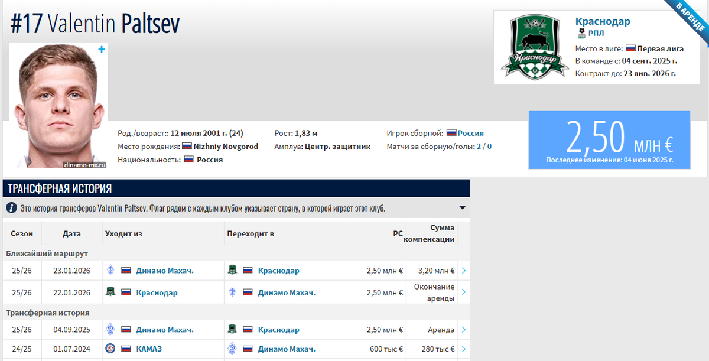Open national team matches count 2
This screenshot has height=361, width=709.
pos(479,147)
